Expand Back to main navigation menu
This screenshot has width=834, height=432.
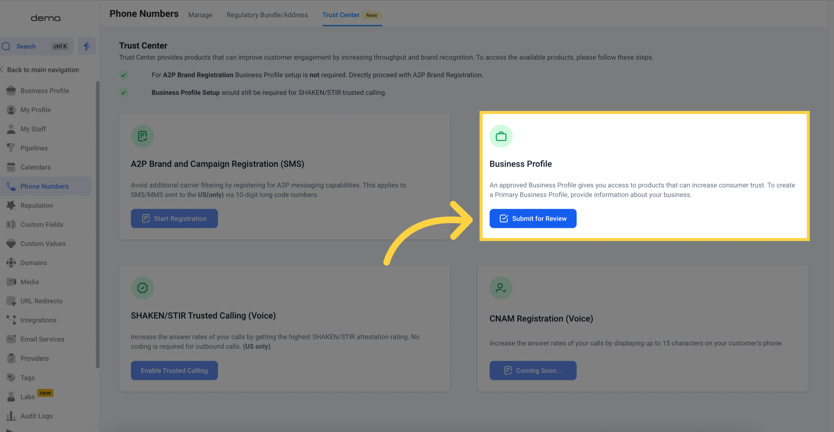[41, 69]
